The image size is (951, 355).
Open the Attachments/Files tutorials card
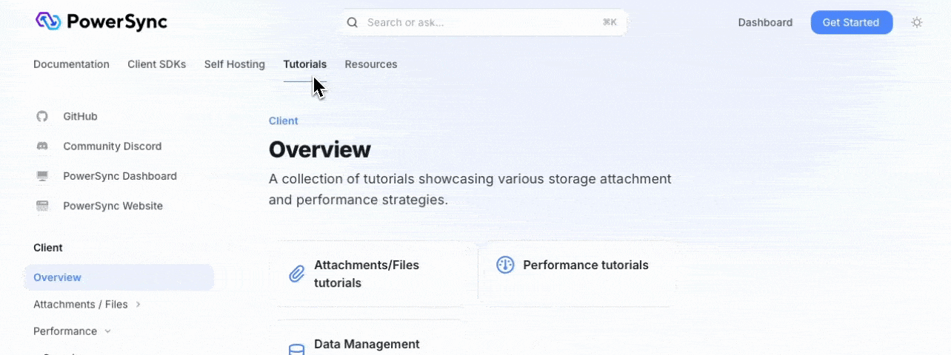pos(373,274)
